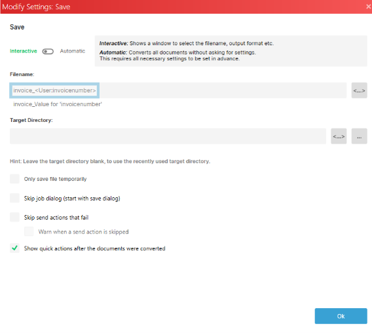Viewport: 372px width, 333px height.
Task: Click the filename preview text below field
Action: 58,104
